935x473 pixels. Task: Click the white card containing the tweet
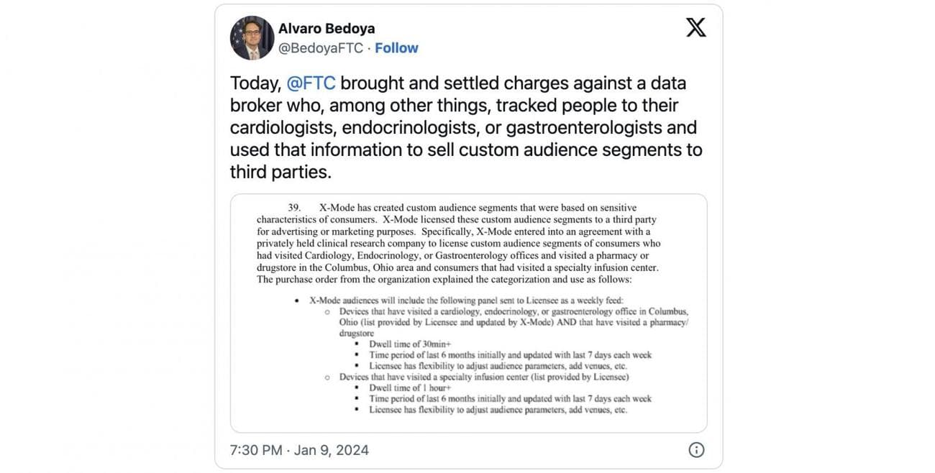coord(468,237)
